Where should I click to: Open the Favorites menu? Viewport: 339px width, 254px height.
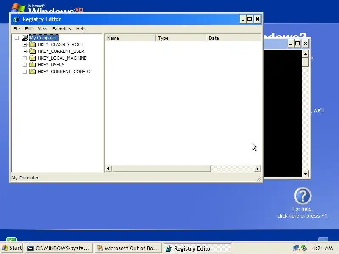point(61,29)
